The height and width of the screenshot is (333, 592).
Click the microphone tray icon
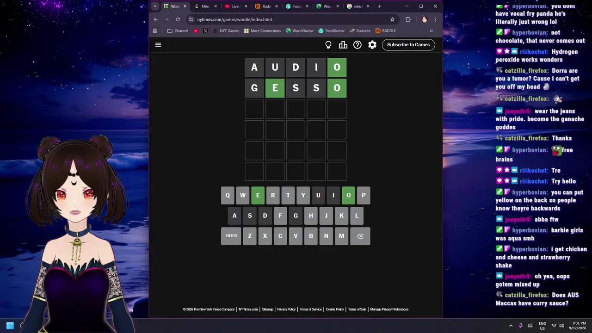[521, 326]
